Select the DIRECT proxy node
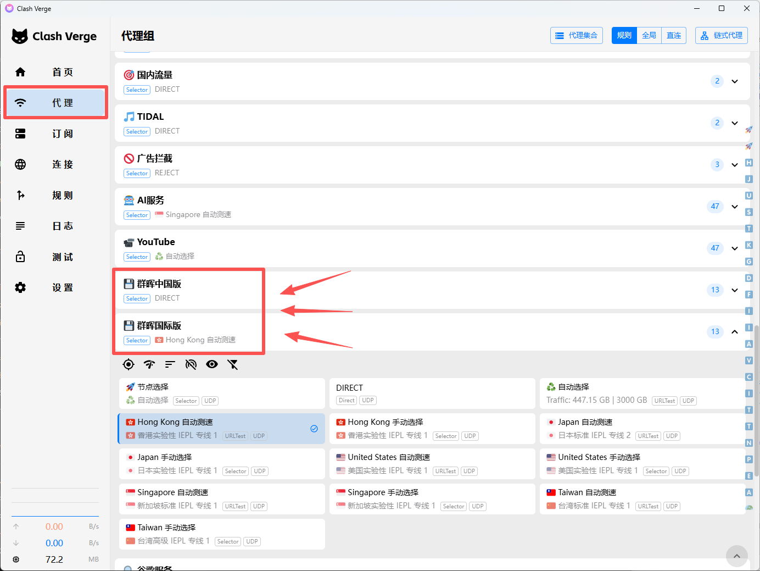 pos(432,393)
